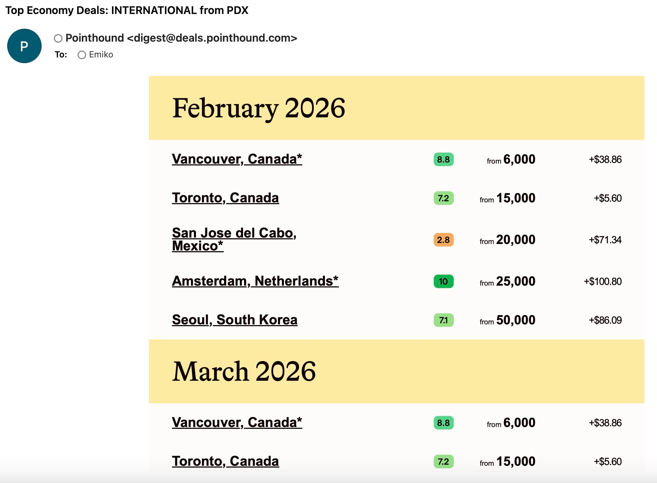Click the 8.8 score badge for February Vancouver
The width and height of the screenshot is (657, 483).
click(443, 159)
